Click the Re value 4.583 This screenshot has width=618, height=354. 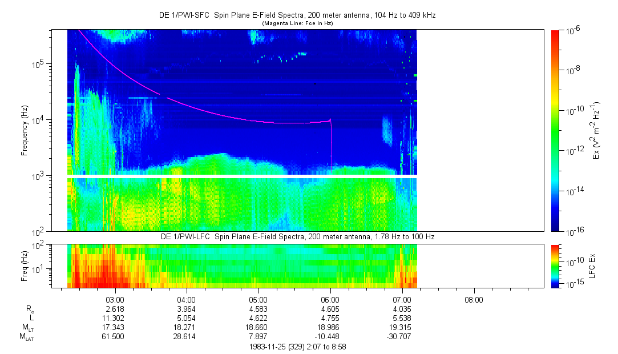pos(258,308)
